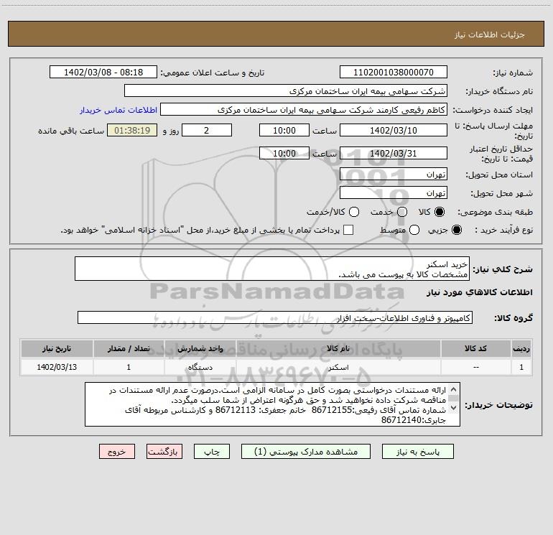Click the اطلاعات کالاهای مورد نیاز heading
Image resolution: width=553 pixels, height=535 pixels.
click(x=480, y=292)
